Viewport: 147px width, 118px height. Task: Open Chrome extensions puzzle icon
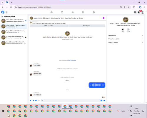click(134, 7)
